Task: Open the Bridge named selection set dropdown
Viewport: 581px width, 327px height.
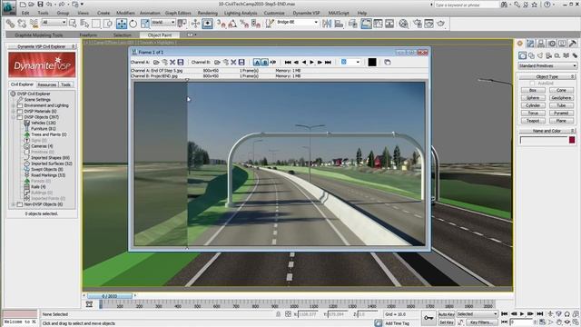Action: (298, 23)
